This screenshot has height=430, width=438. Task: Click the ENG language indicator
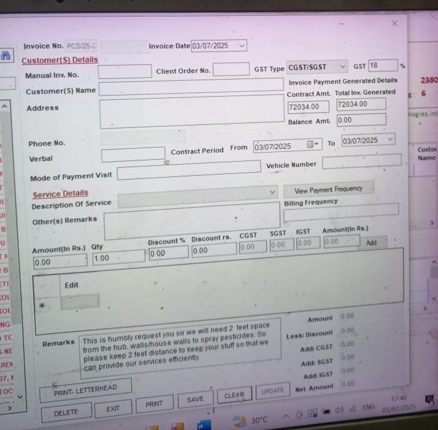(369, 407)
